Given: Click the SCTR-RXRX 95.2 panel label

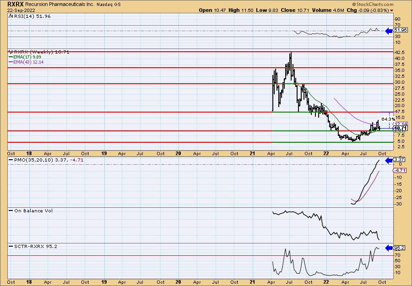Looking at the screenshot, I should click(x=35, y=246).
